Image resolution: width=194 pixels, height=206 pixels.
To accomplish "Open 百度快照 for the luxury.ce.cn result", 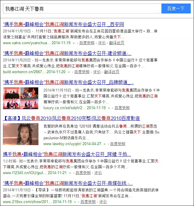I will pos(122,108).
